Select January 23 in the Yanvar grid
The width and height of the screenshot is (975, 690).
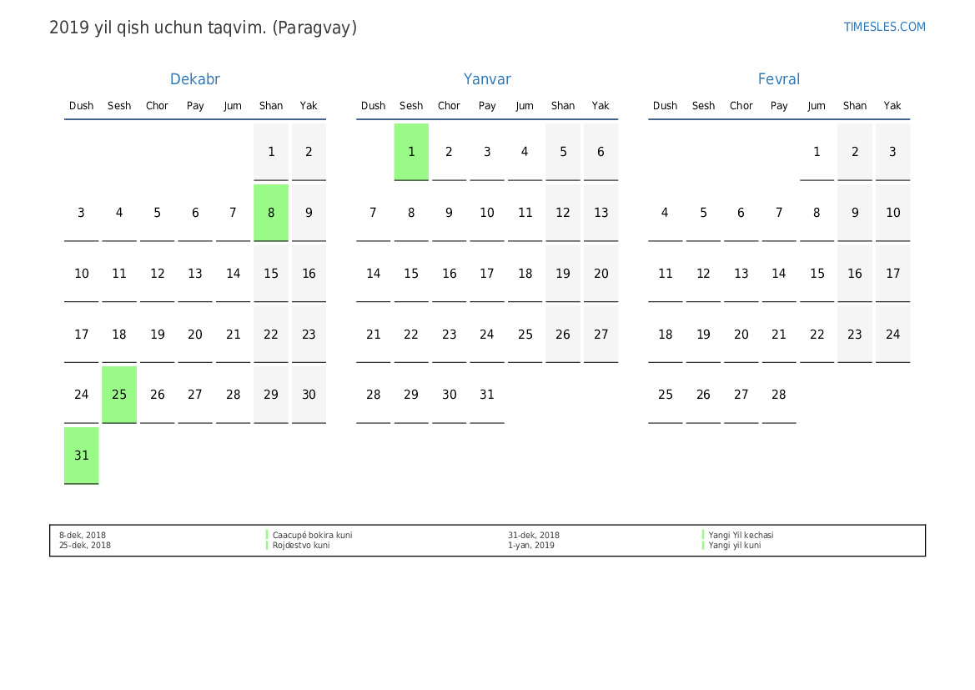(x=449, y=334)
